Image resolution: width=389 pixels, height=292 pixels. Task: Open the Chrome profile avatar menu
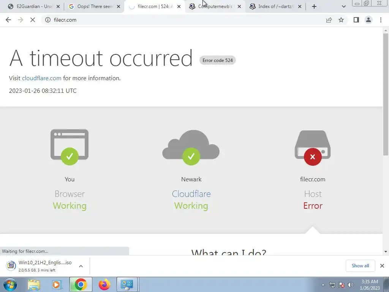click(368, 20)
